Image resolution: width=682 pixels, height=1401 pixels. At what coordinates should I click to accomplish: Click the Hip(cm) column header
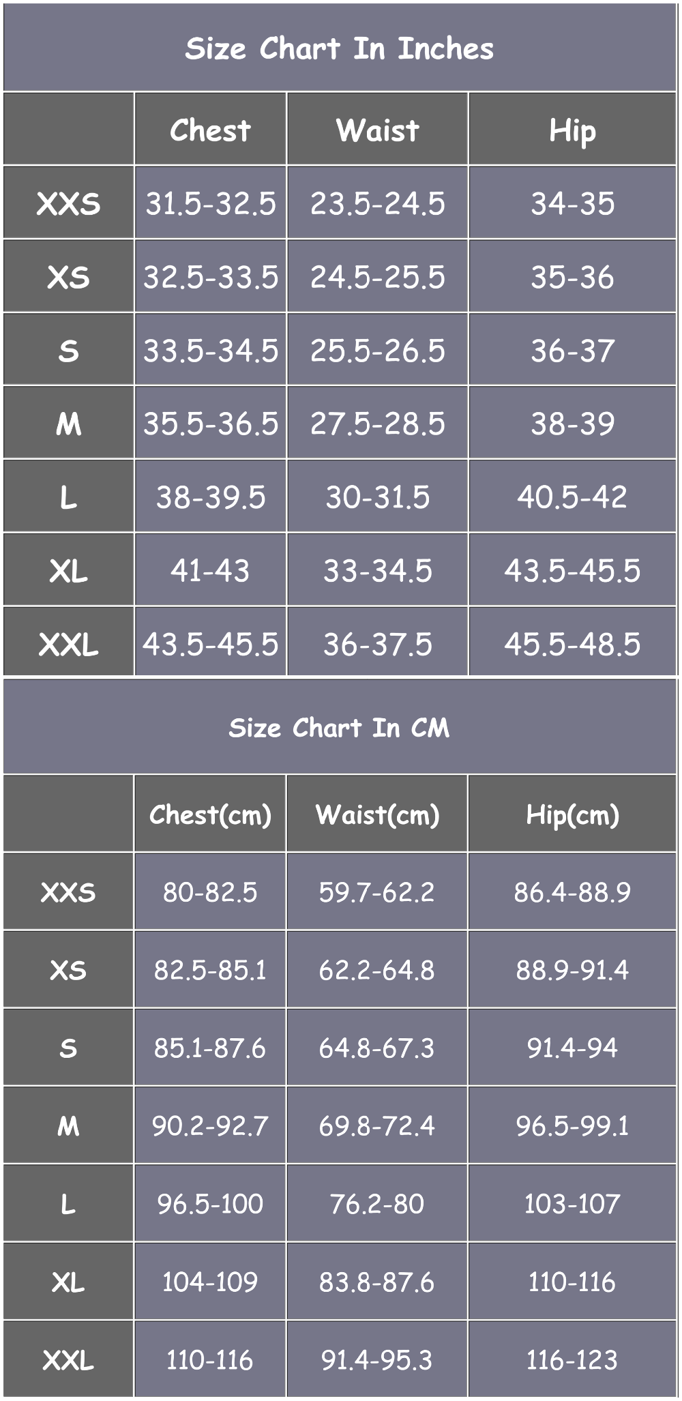click(x=572, y=814)
